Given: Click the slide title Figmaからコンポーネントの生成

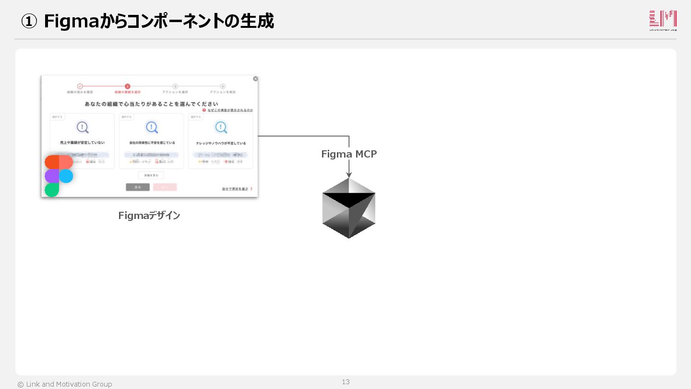Looking at the screenshot, I should [x=159, y=21].
